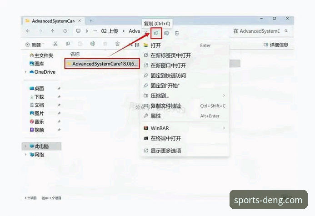Select 网络 in the sidebar

(36, 155)
